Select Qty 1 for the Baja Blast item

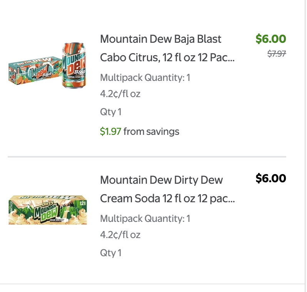point(110,112)
